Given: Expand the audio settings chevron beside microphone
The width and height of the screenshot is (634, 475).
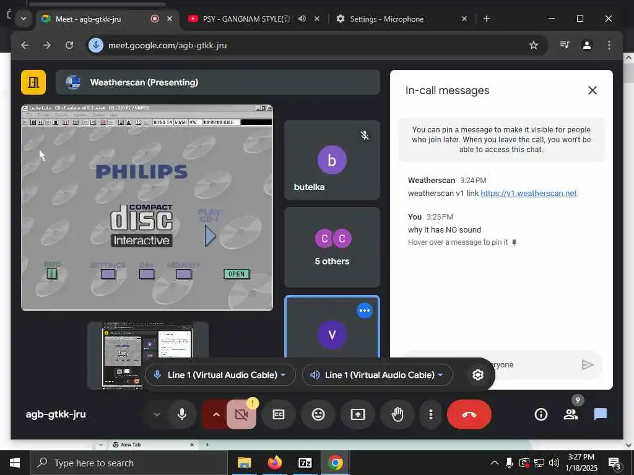Looking at the screenshot, I should click(157, 414).
